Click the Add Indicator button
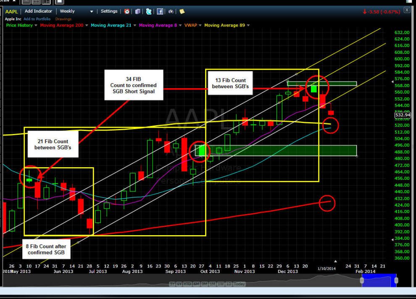The image size is (416, 299). tap(38, 11)
